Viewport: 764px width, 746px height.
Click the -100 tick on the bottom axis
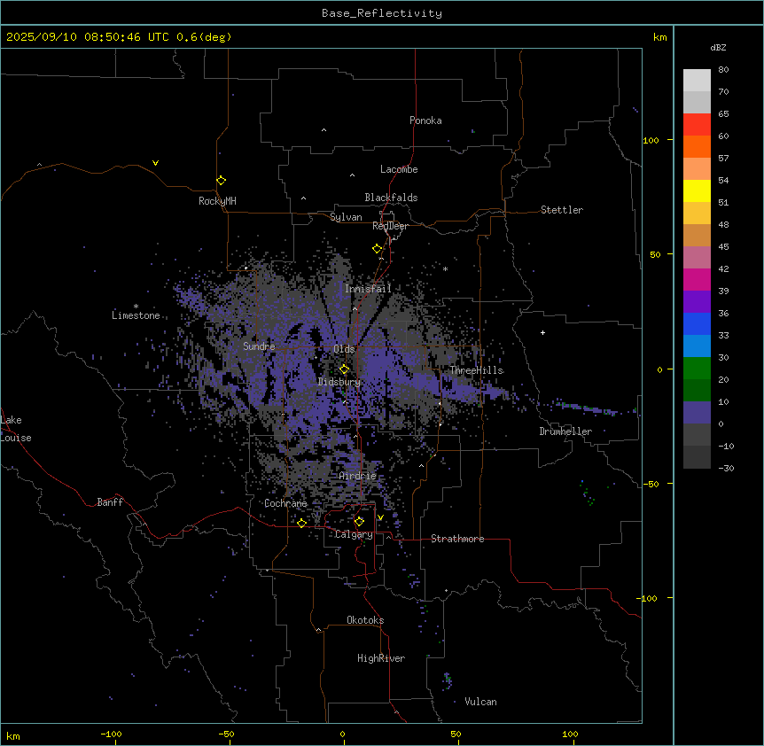pyautogui.click(x=111, y=734)
